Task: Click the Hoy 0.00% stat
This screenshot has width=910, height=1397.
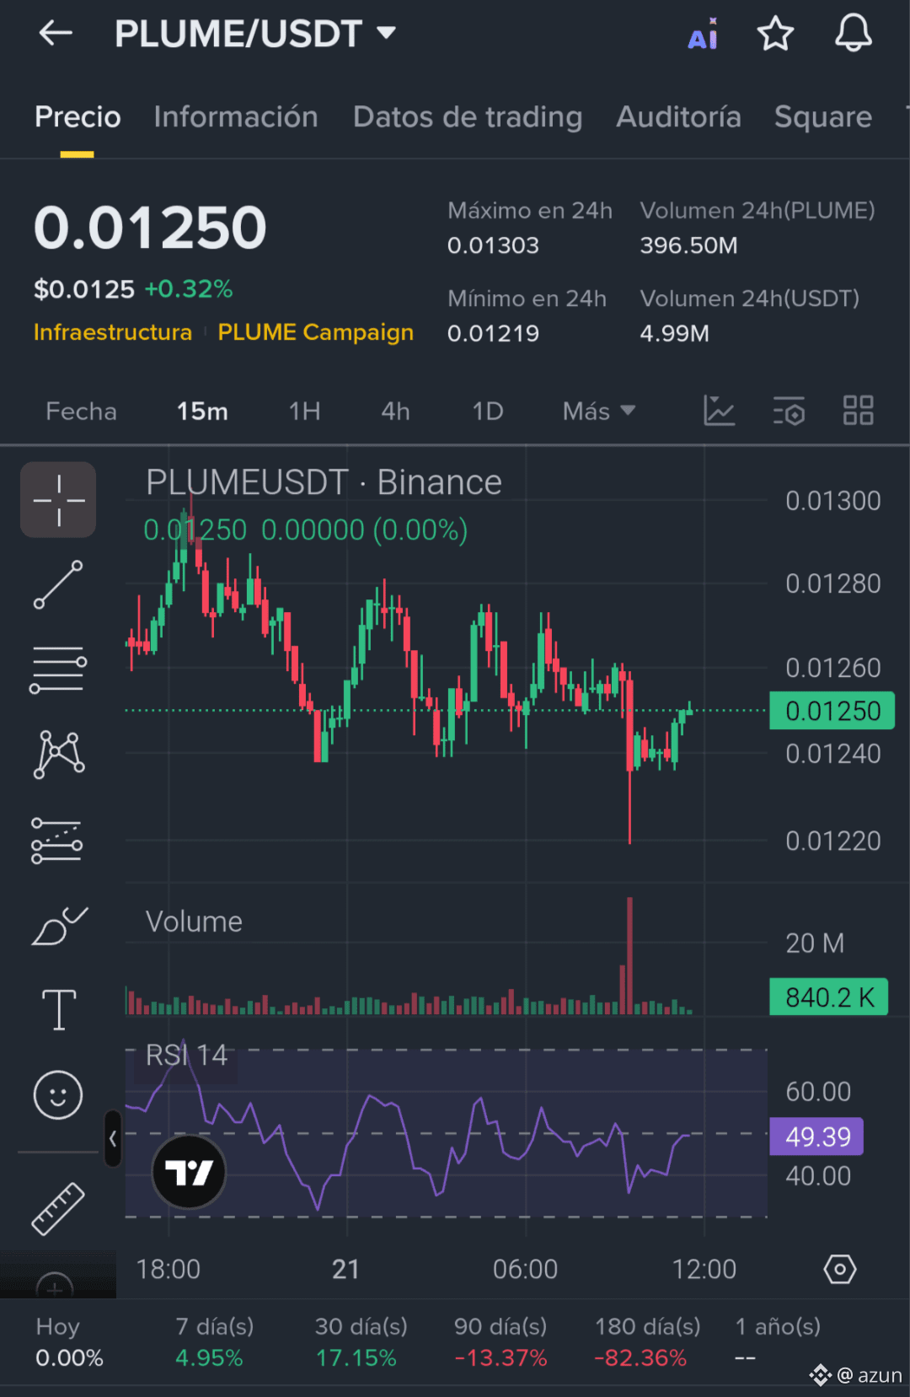Action: [69, 1341]
